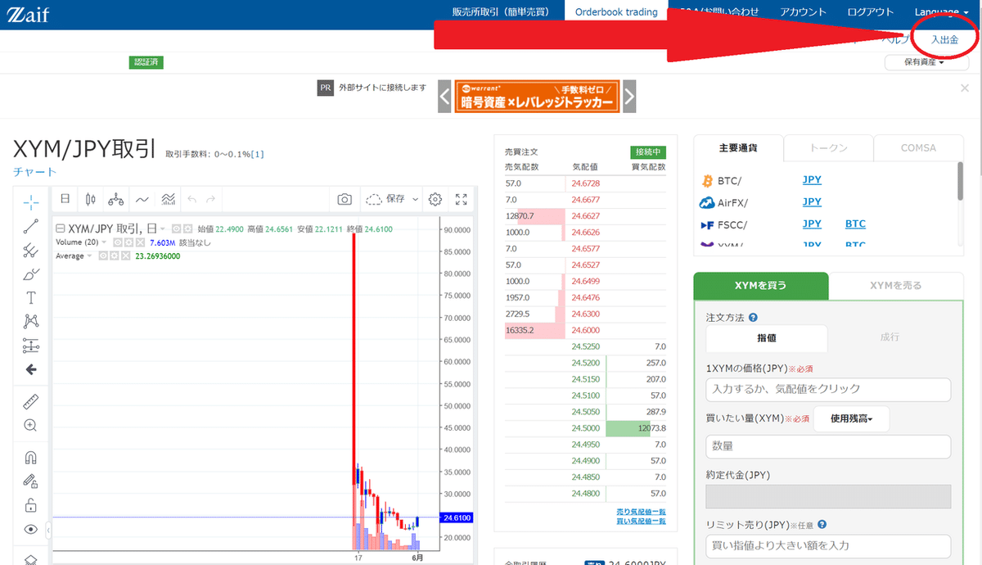Show previous ad banner arrow
Image resolution: width=982 pixels, height=565 pixels.
pyautogui.click(x=445, y=97)
